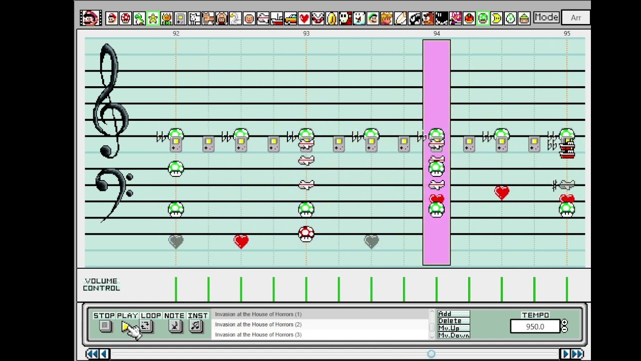The image size is (641, 361).
Task: Jump to song start with double-left arrow
Action: [92, 354]
